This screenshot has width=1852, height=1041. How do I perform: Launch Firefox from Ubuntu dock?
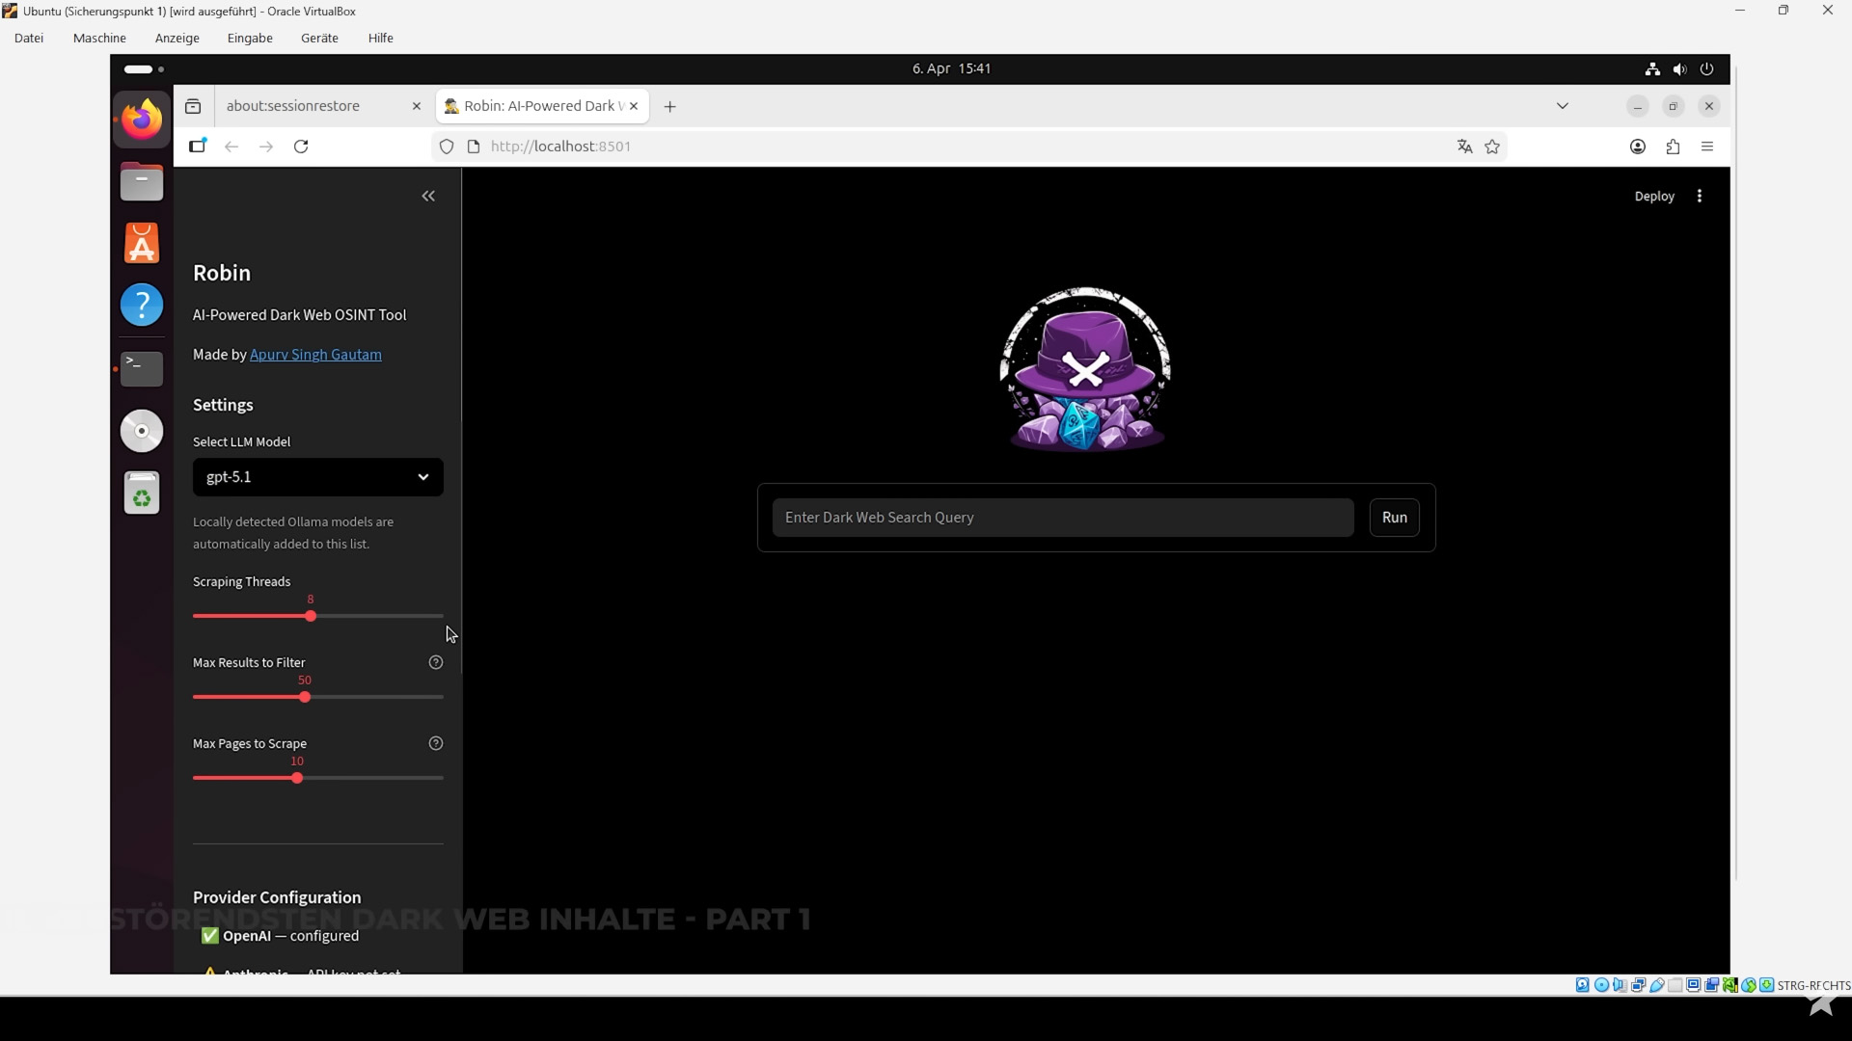tap(142, 120)
